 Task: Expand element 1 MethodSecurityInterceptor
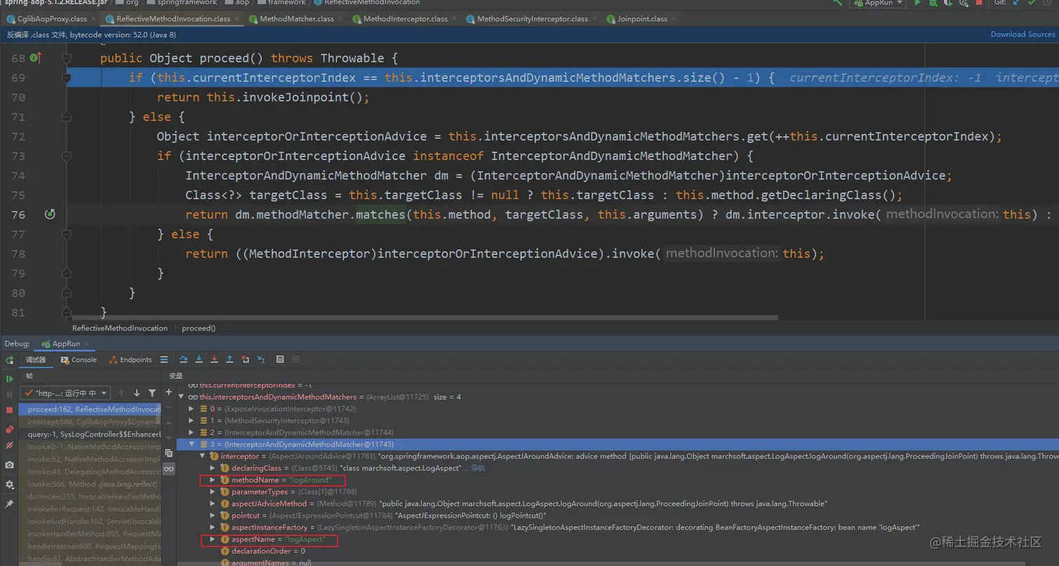click(192, 420)
